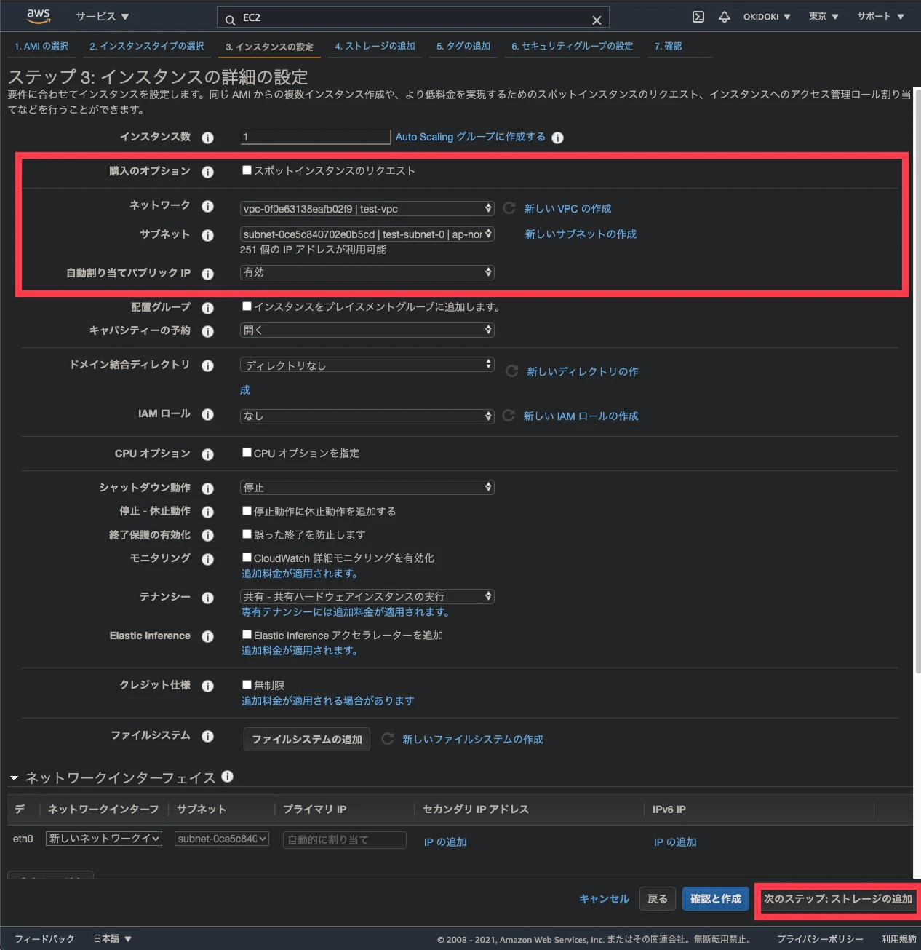Go to 1. AMI の選択 tab
This screenshot has height=950, width=921.
pos(41,46)
